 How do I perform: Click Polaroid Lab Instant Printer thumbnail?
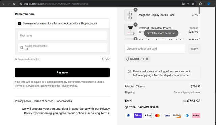point(130,30)
